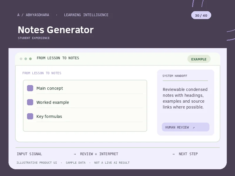This screenshot has height=176, width=235.
Task: Select the Key formulas row text
Action: [x=49, y=116]
